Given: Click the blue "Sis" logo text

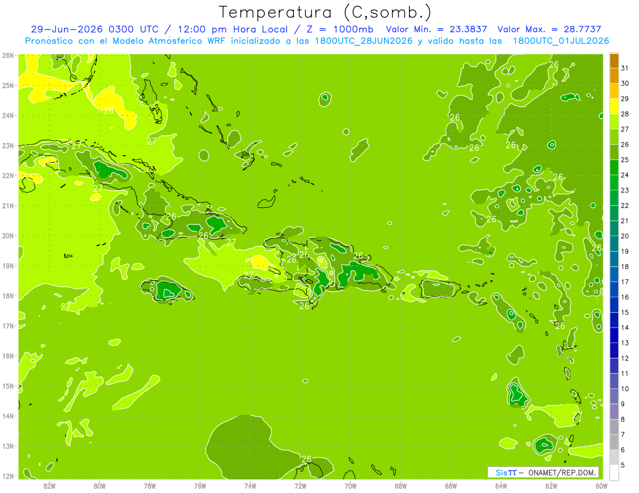Looking at the screenshot, I should 502,472.
